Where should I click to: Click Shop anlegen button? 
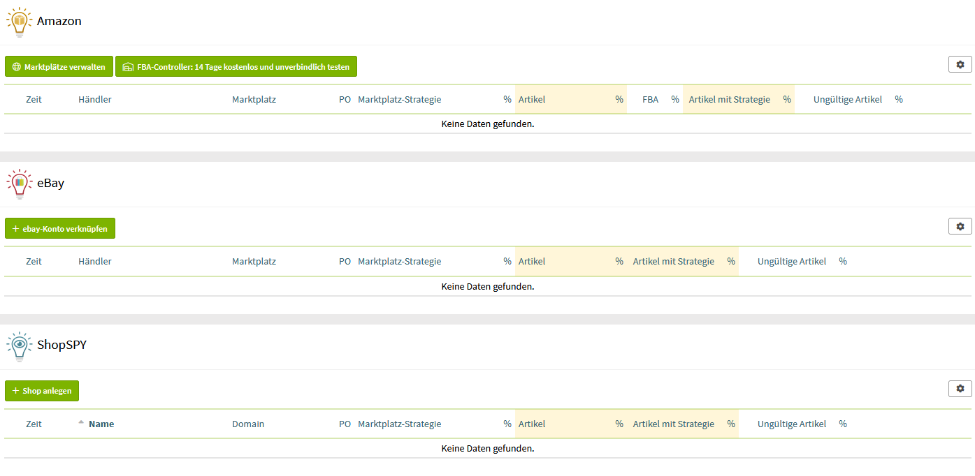pos(42,391)
